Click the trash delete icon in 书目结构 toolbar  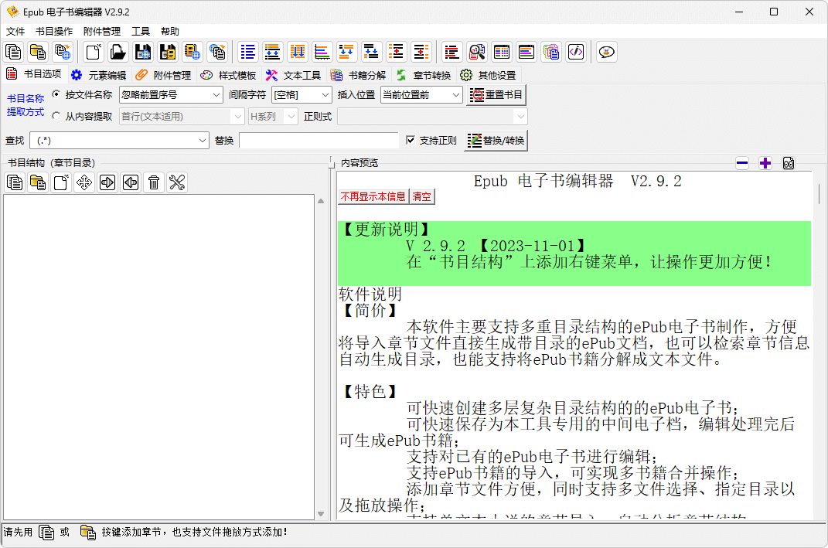154,182
